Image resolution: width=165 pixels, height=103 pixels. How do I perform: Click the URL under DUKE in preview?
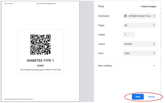(40, 70)
